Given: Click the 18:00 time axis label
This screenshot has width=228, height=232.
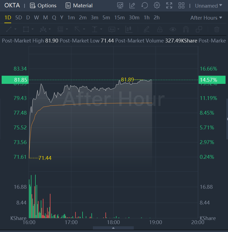Looking at the screenshot, I should [x=113, y=222].
